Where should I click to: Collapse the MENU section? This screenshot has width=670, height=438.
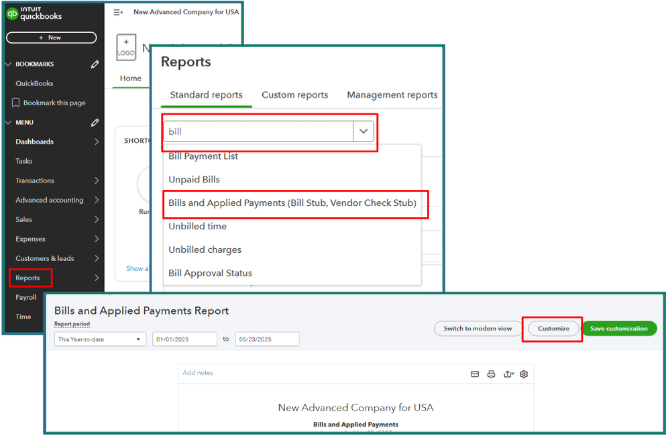tap(8, 123)
